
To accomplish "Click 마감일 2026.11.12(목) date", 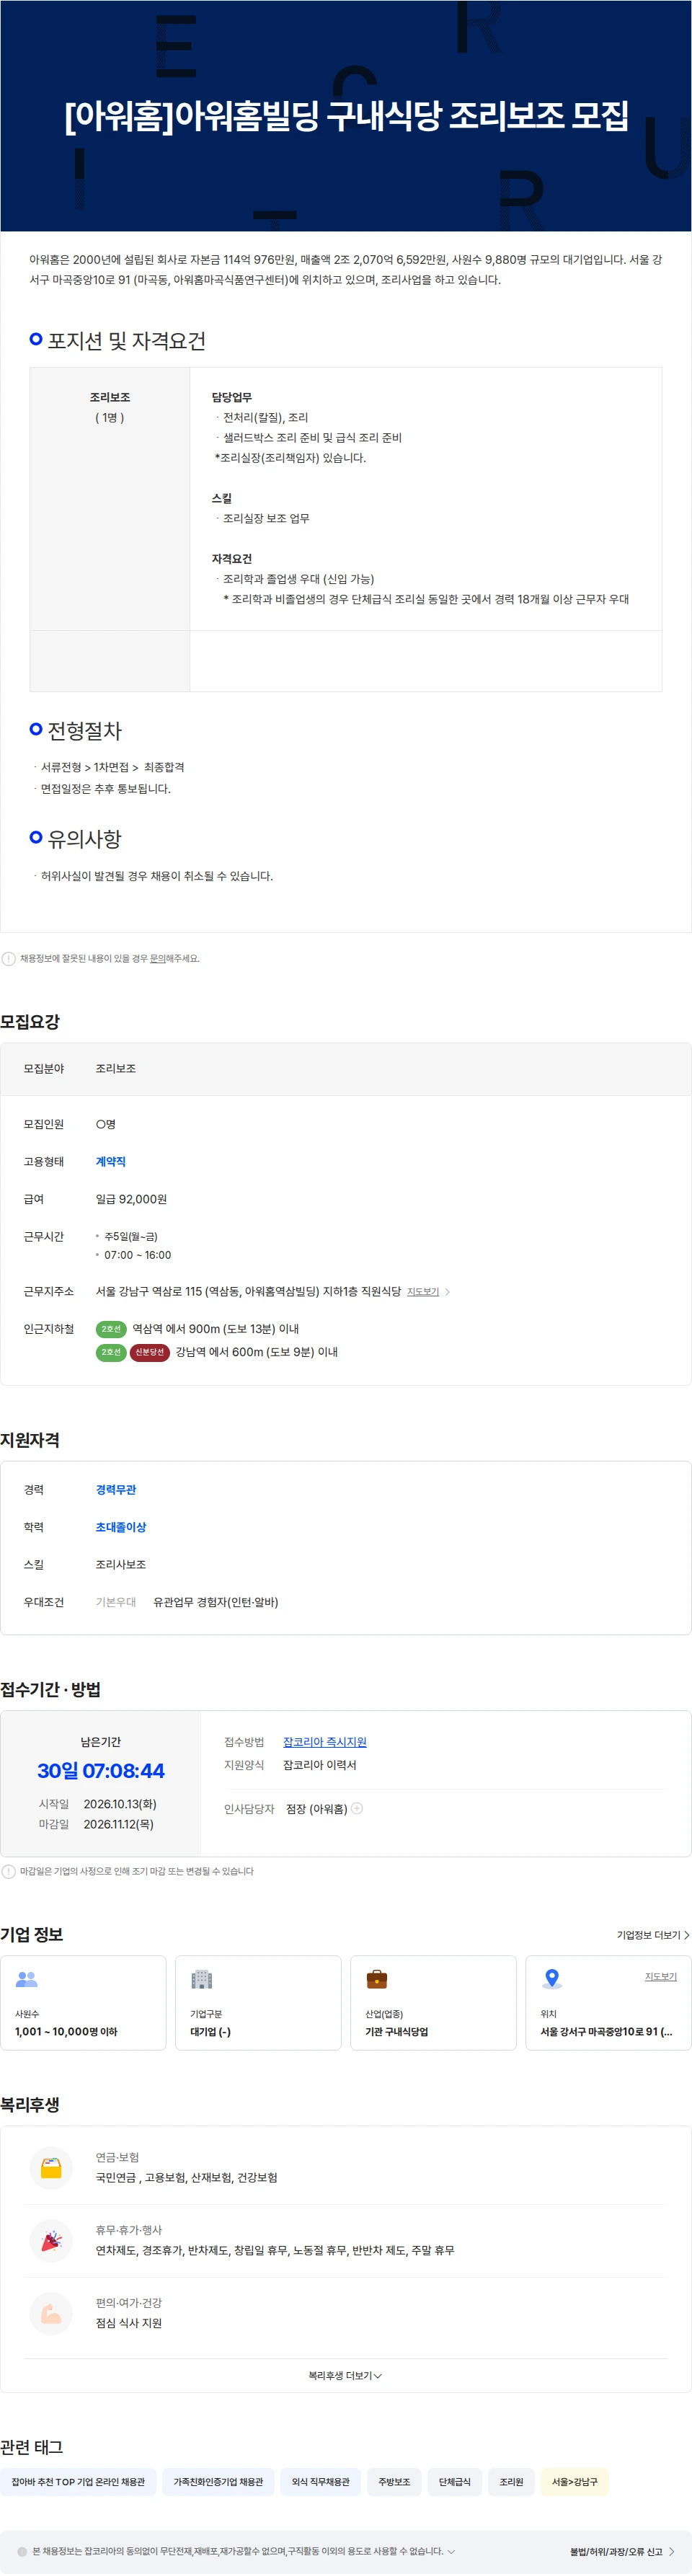I will point(119,1823).
